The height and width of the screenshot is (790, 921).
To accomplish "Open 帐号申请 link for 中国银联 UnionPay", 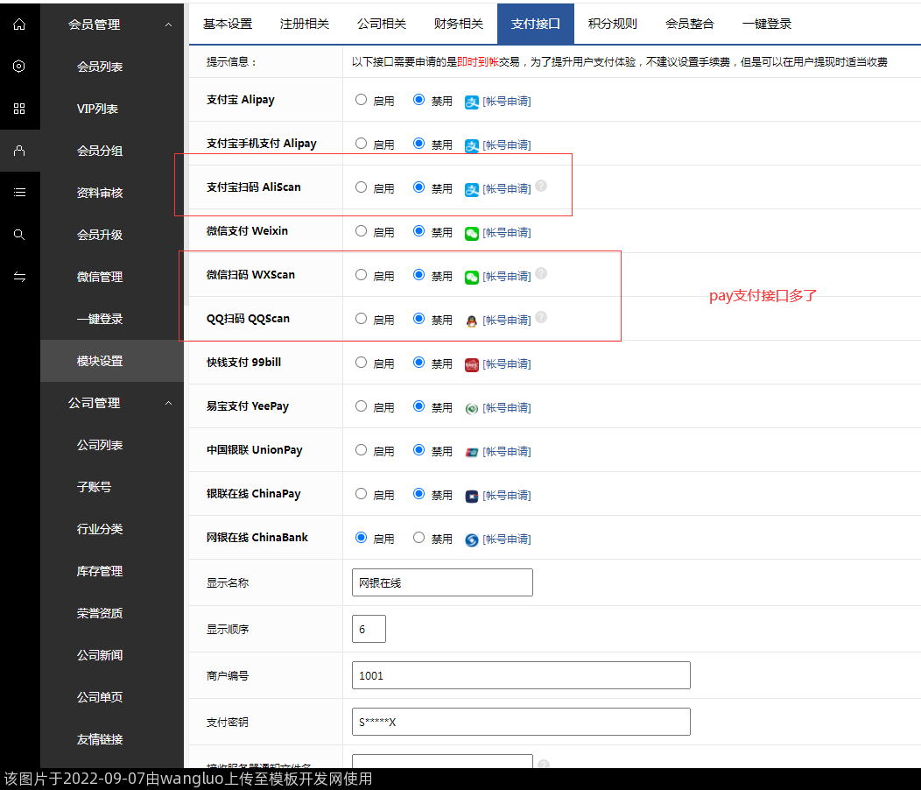I will pos(507,452).
